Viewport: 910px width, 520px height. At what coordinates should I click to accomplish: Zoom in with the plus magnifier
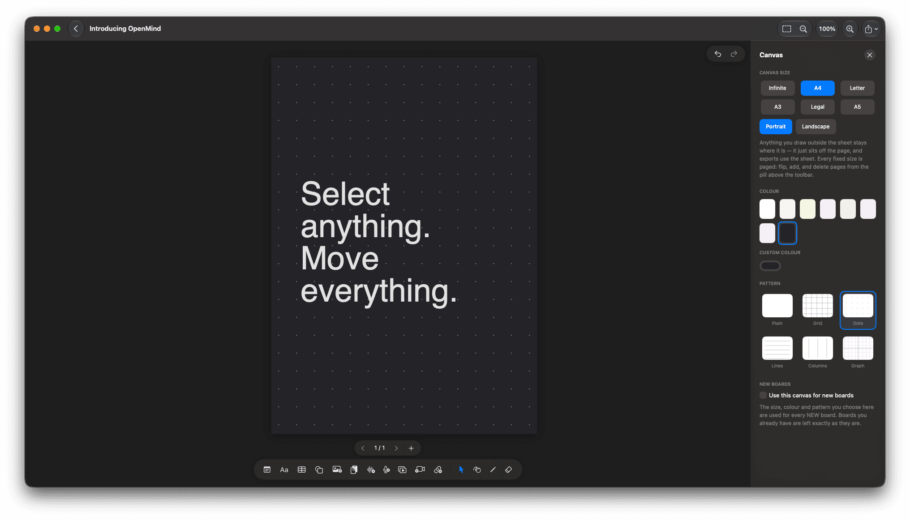click(x=850, y=29)
